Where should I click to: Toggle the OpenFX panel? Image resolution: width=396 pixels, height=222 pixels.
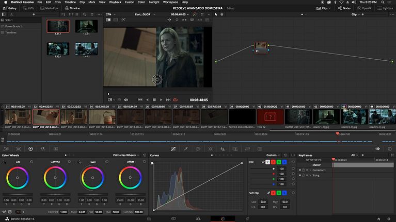364,8
